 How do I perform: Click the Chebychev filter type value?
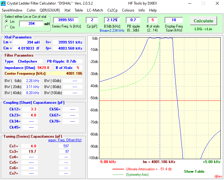point(27,61)
